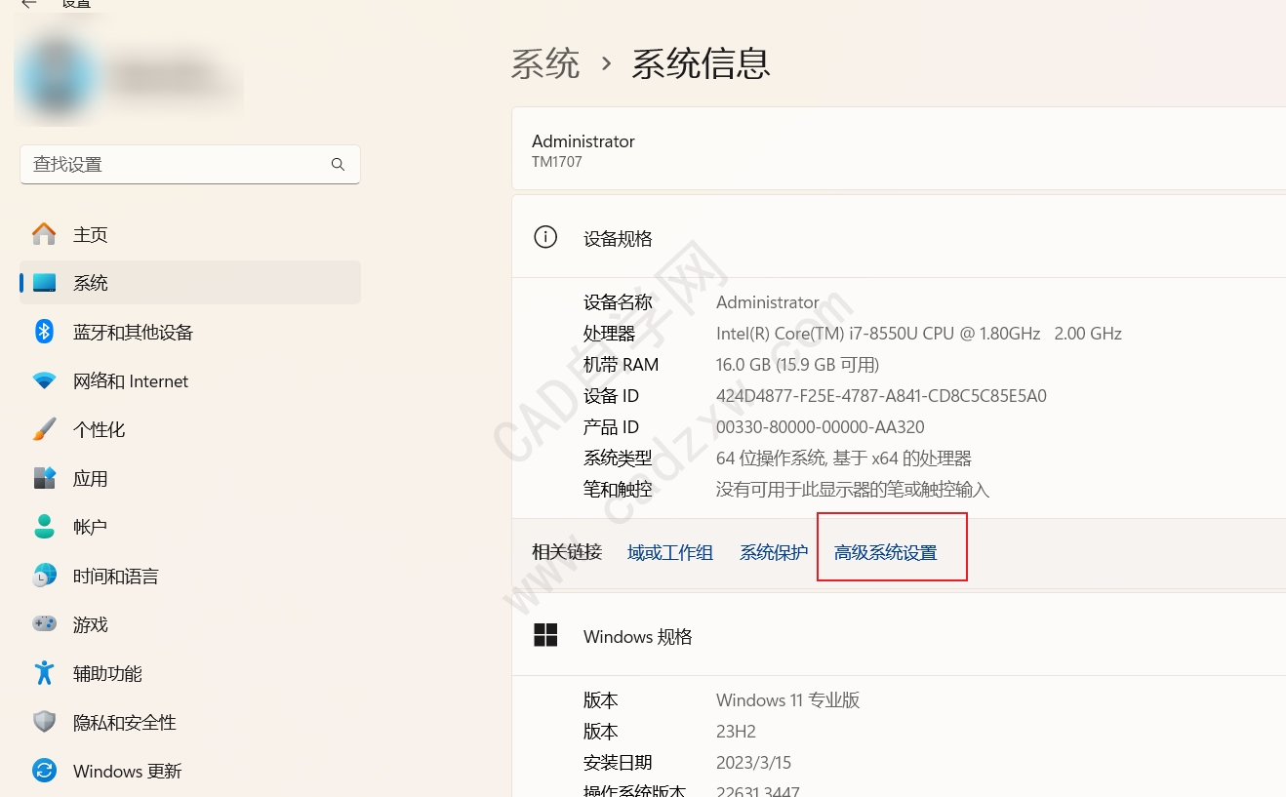
Task: Click the personalization paintbrush icon
Action: (x=44, y=429)
